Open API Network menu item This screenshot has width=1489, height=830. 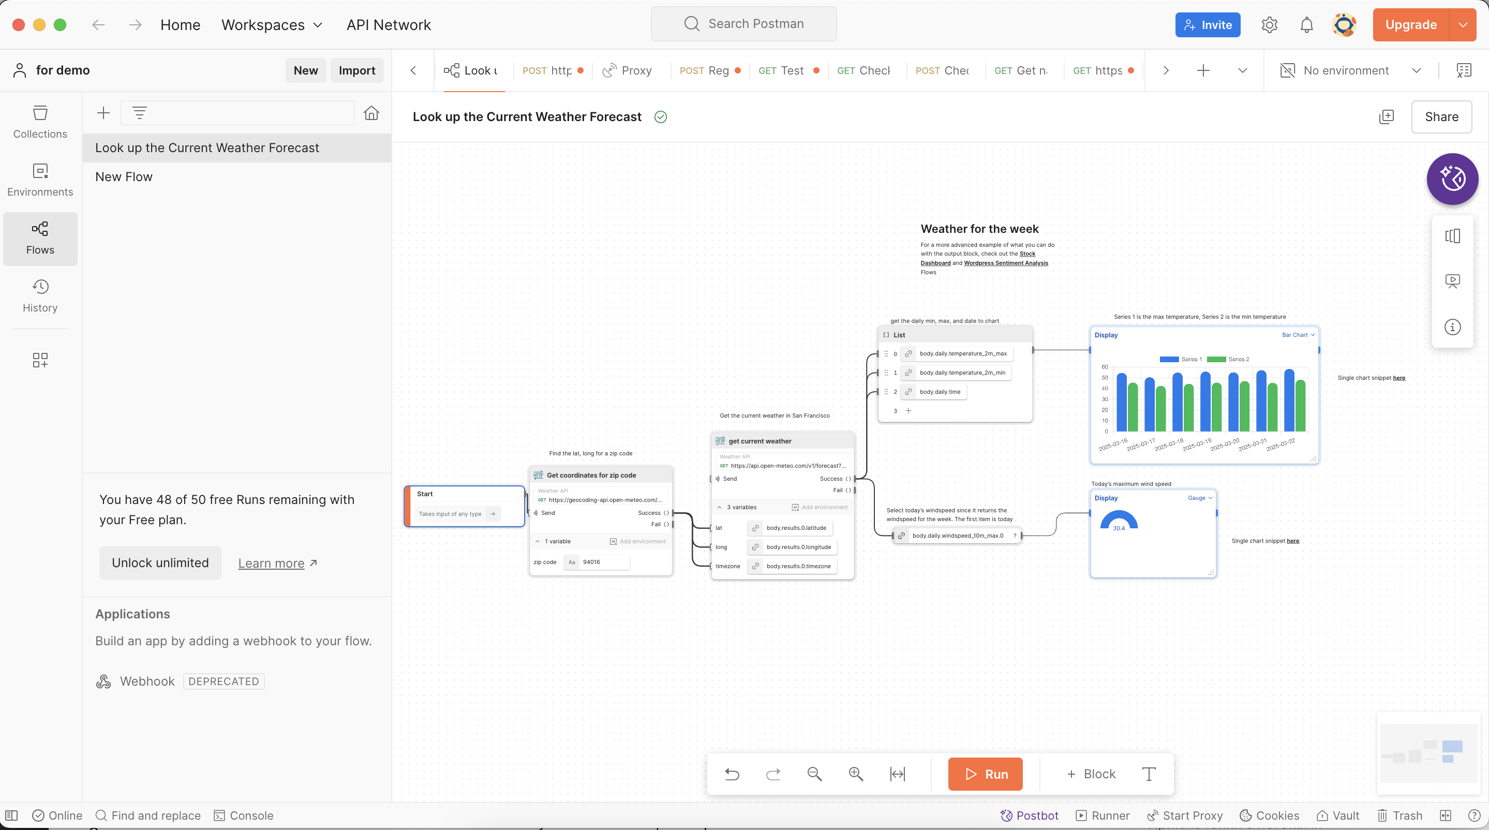(x=389, y=25)
